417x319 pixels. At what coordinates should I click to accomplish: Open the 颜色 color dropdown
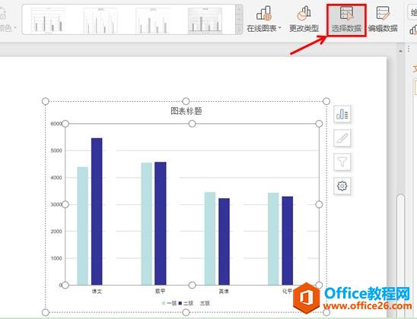pyautogui.click(x=8, y=27)
